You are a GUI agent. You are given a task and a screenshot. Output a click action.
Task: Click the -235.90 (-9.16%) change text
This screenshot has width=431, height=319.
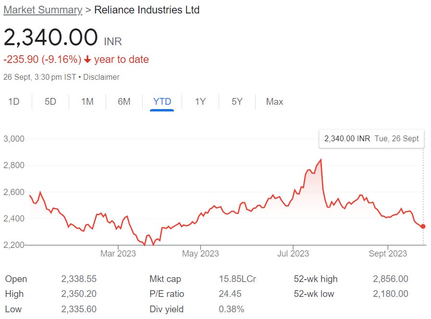pos(42,60)
